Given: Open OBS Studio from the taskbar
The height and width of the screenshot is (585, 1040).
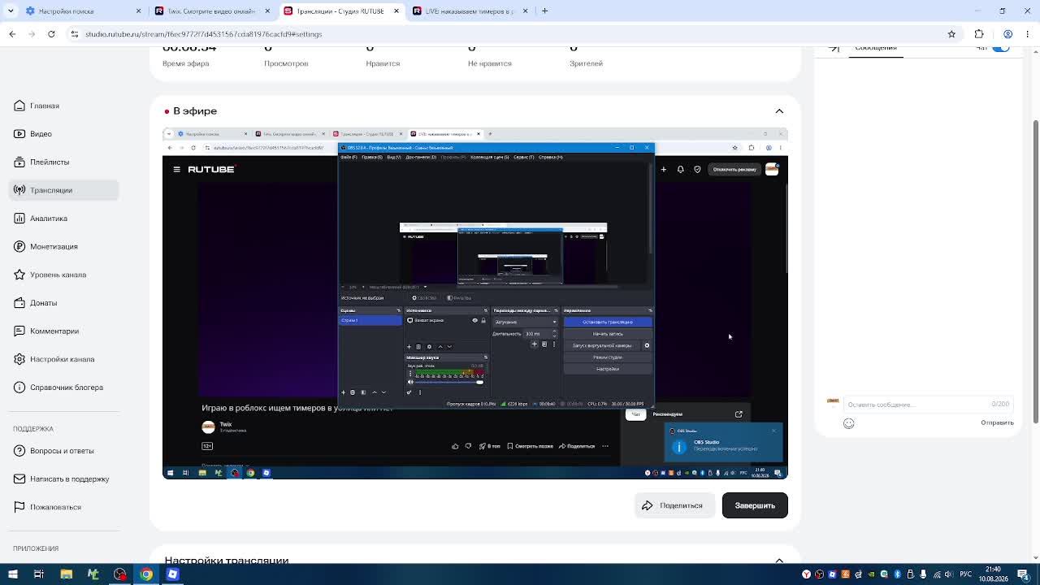Looking at the screenshot, I should click(120, 574).
